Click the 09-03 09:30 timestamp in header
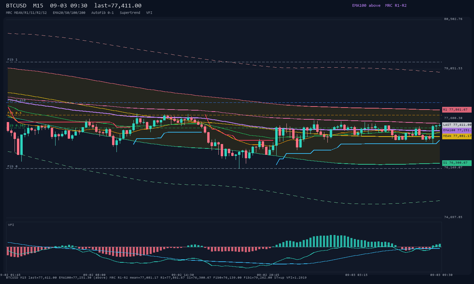This screenshot has width=474, height=284. click(69, 6)
